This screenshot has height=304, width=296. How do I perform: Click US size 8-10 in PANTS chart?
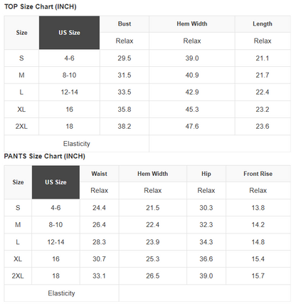point(55,225)
